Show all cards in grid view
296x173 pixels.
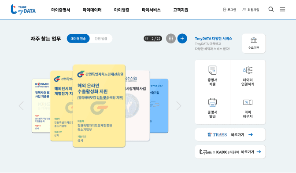click(171, 39)
